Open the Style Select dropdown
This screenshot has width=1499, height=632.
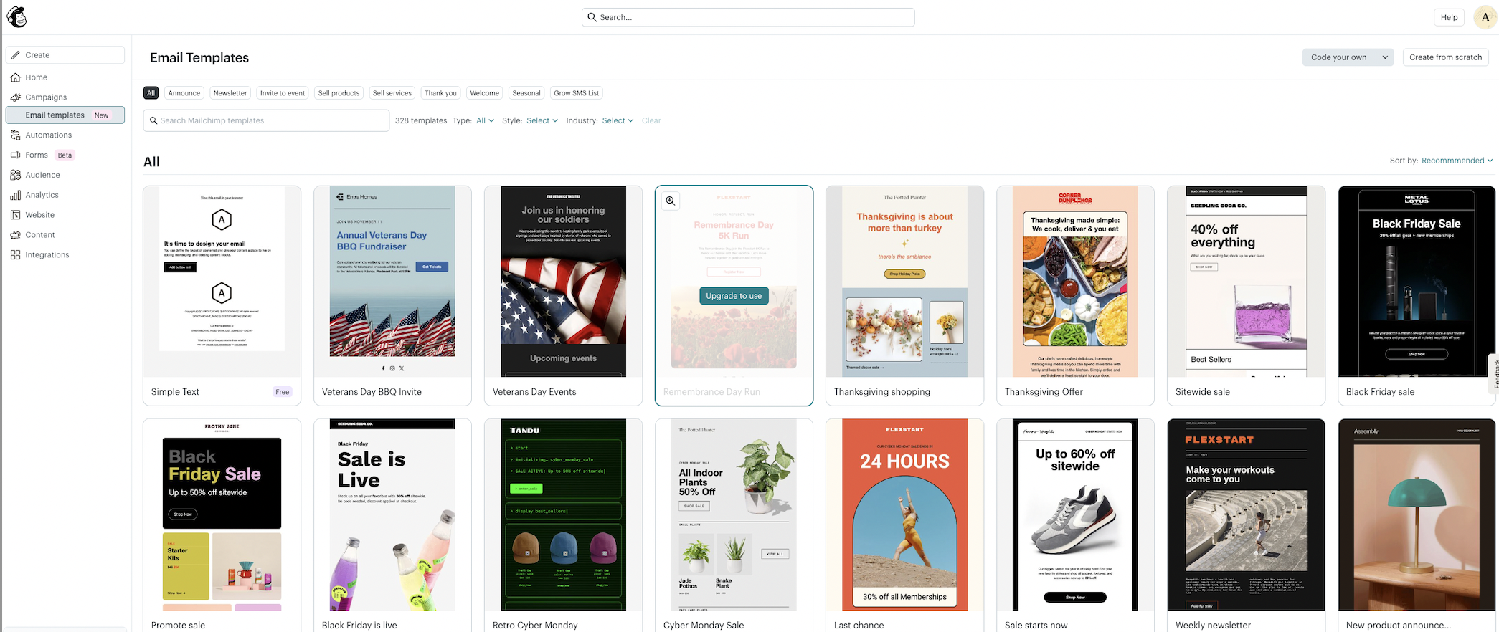pos(542,120)
